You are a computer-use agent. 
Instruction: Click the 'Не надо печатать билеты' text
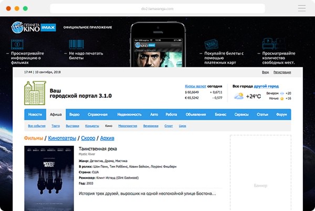coord(86,56)
